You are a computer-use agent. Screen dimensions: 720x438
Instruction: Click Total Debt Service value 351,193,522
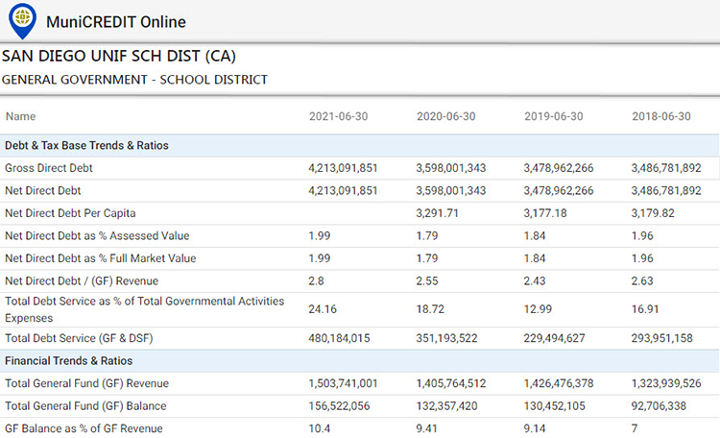point(446,338)
